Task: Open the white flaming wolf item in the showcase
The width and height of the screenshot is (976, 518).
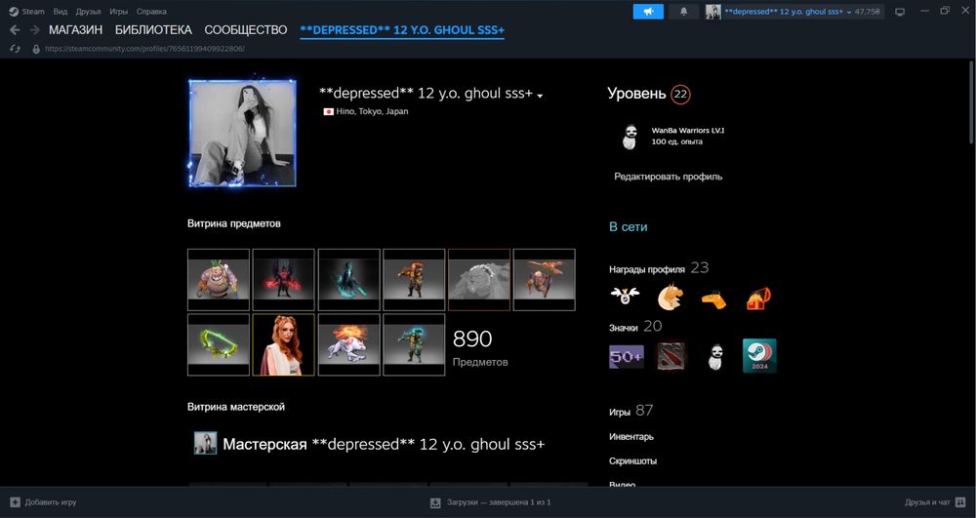Action: coord(349,344)
